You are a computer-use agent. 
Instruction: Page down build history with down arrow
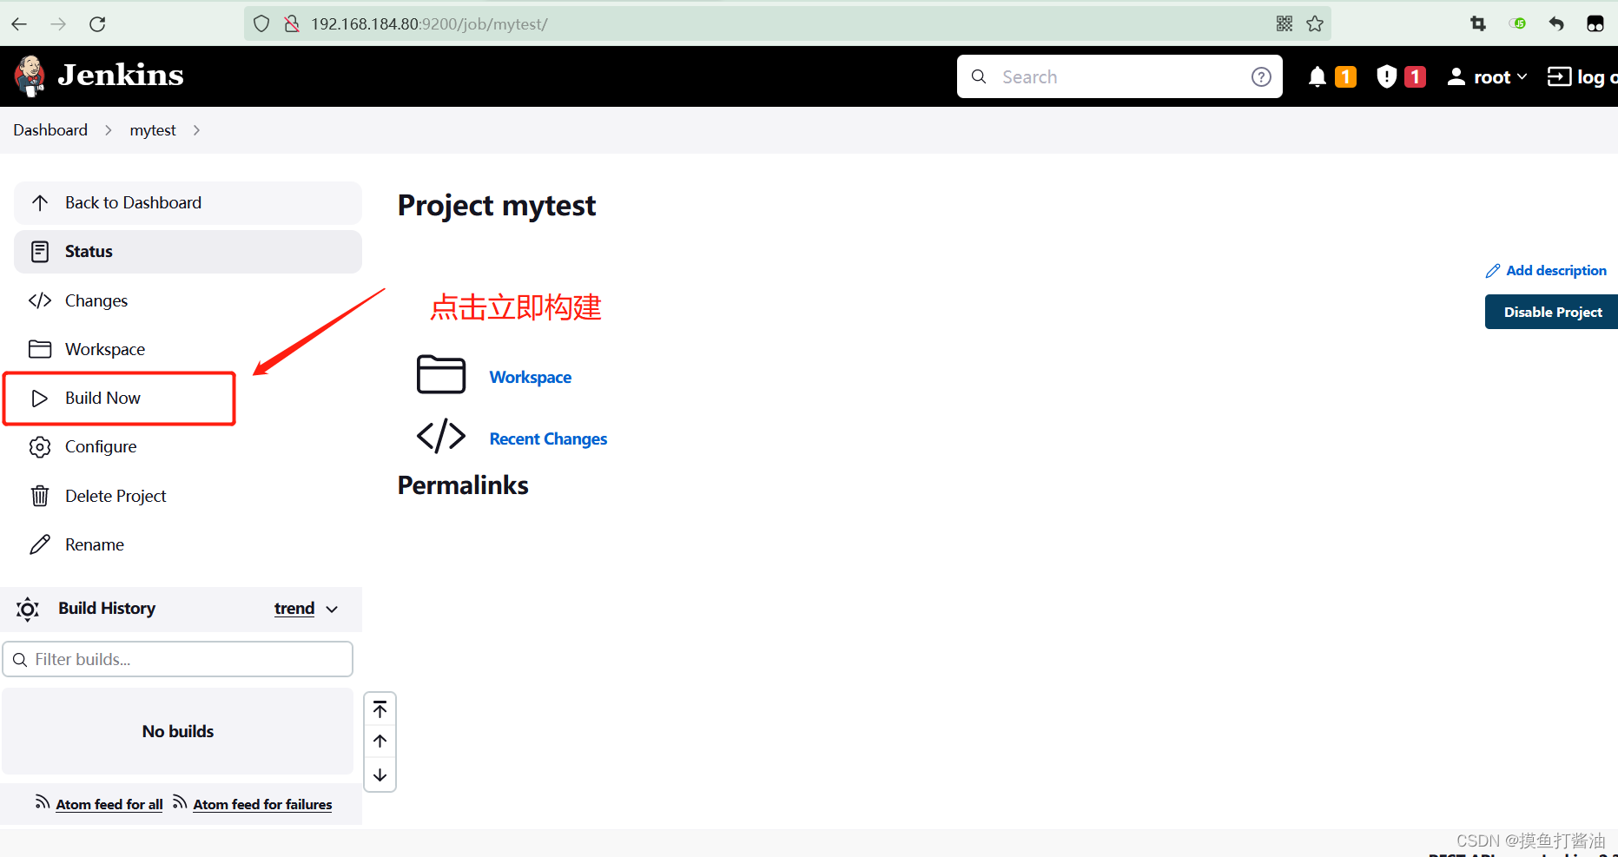380,775
